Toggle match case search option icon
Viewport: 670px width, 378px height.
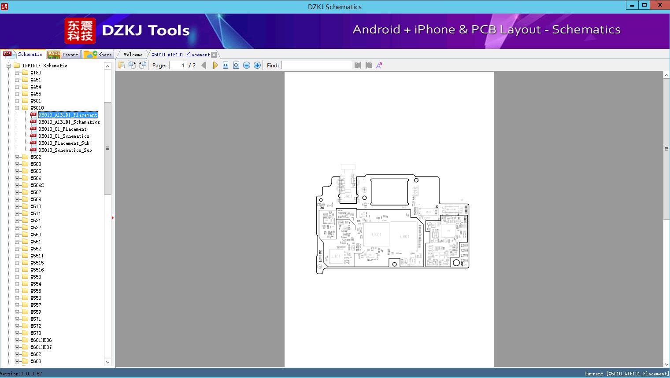(x=379, y=65)
